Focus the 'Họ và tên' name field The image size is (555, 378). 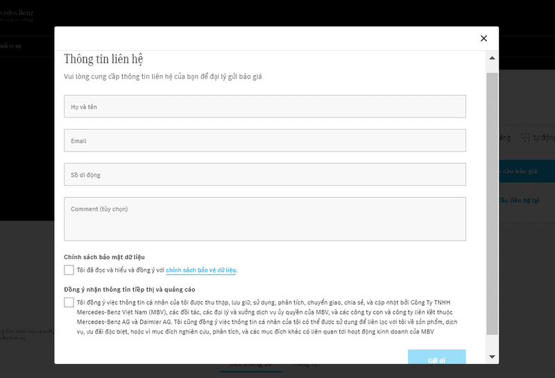tap(264, 106)
